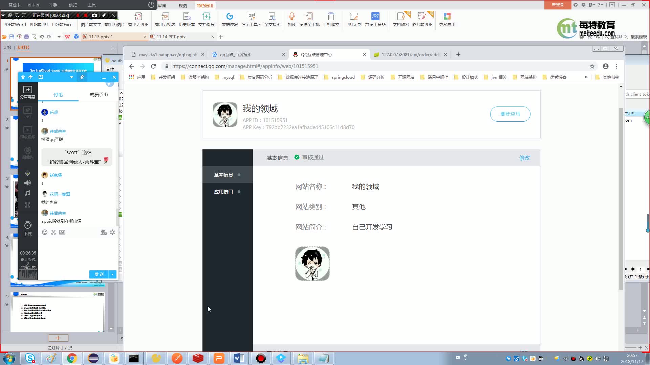Open Chrome three-dot menu
650x365 pixels.
tap(616, 66)
